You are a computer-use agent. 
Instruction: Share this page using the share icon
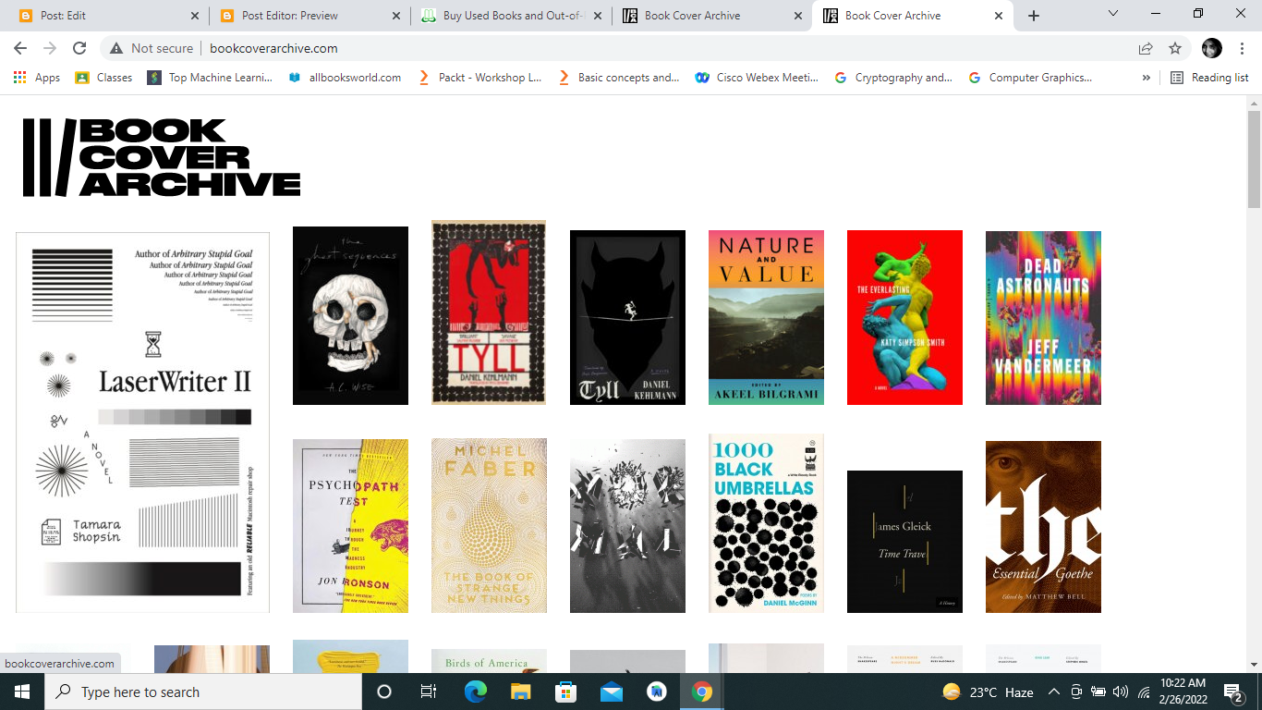(x=1146, y=48)
